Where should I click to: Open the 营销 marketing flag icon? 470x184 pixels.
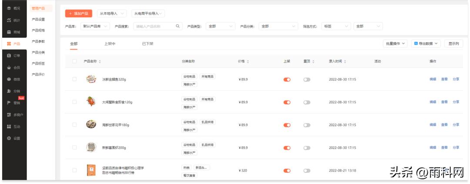9,103
